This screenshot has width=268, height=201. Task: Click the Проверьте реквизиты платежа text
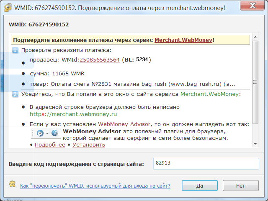click(66, 50)
